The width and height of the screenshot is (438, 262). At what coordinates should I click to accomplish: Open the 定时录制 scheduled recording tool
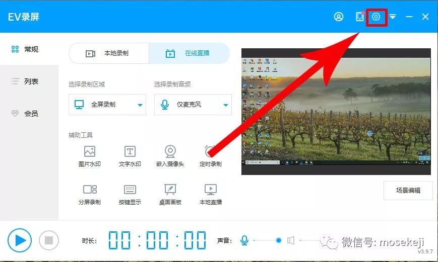click(210, 156)
